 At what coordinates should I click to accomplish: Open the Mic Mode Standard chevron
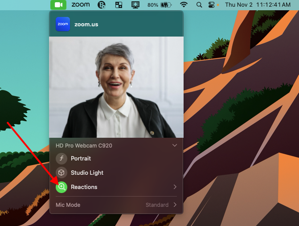(175, 205)
